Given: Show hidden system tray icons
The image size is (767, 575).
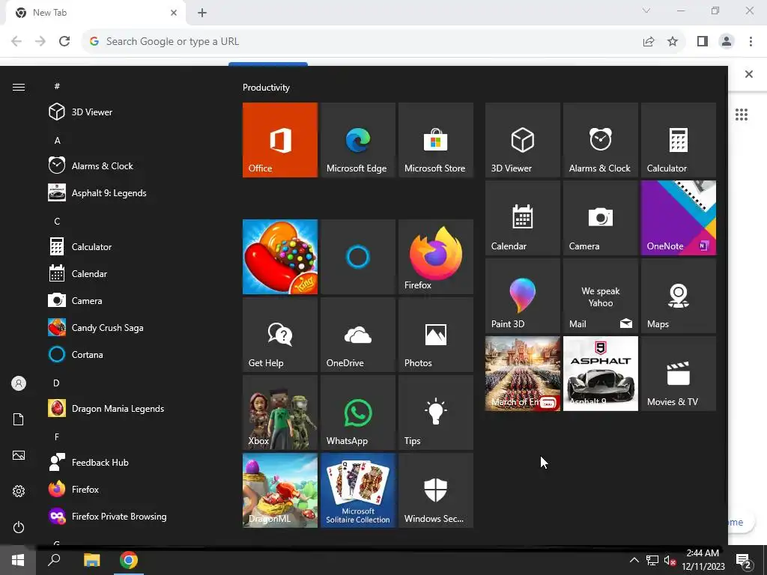Looking at the screenshot, I should (634, 560).
